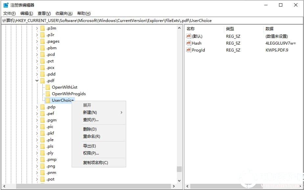Select 导出(E) in the context menu
This screenshot has width=304, height=190.
[x=89, y=146]
